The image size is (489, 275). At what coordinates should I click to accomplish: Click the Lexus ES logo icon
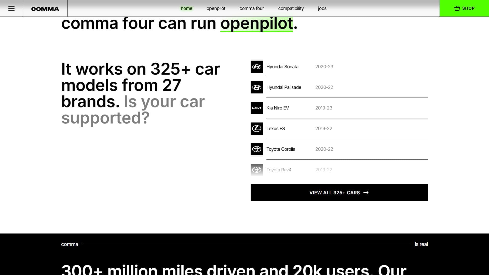pos(257,129)
